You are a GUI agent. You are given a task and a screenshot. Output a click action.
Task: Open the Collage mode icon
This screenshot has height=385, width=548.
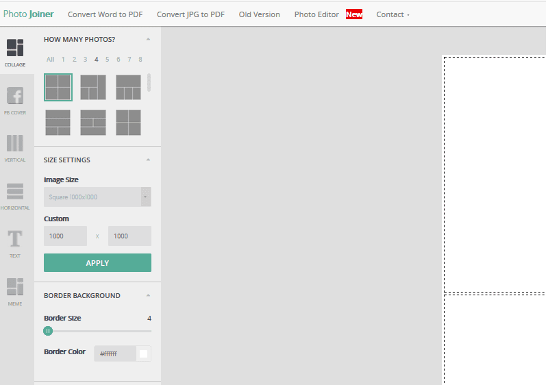(x=15, y=48)
